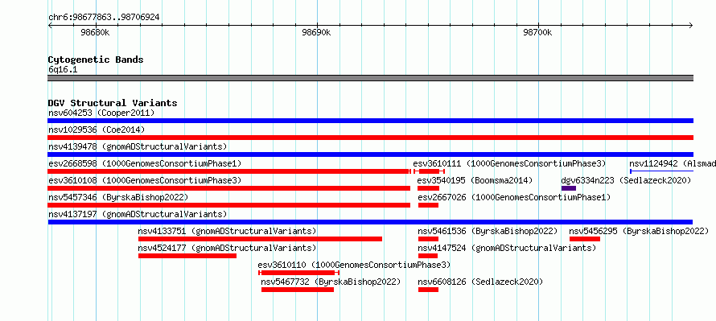716x321 pixels.
Task: Open dgv6334n223 (Sedlazeck2020) label
Action: [626, 180]
